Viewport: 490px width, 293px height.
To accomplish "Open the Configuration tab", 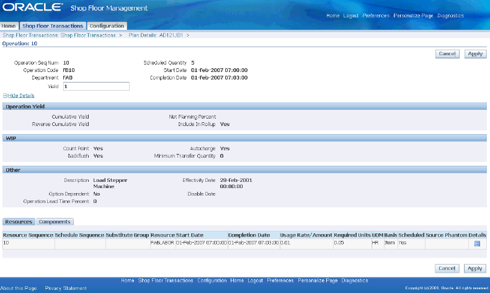I will pos(107,26).
